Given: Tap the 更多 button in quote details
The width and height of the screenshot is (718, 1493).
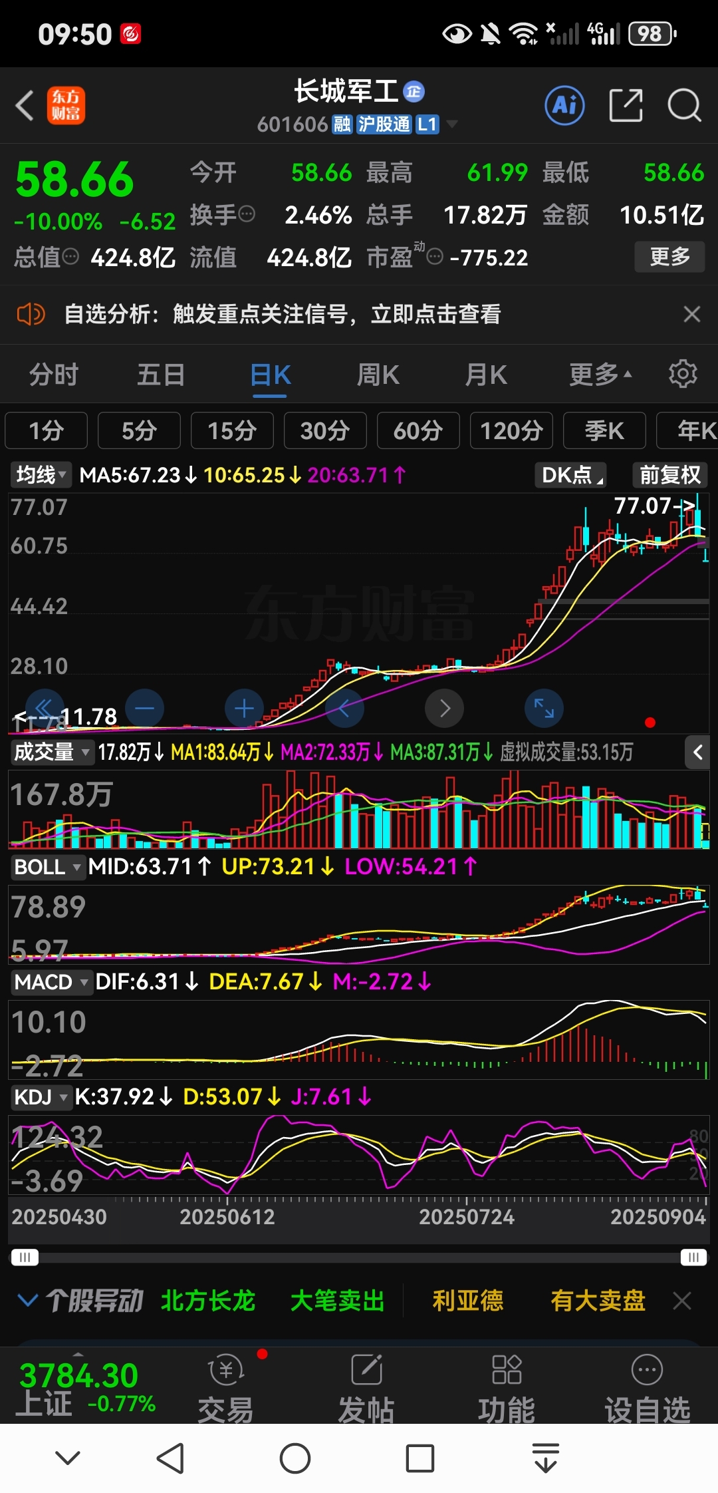Looking at the screenshot, I should point(669,257).
